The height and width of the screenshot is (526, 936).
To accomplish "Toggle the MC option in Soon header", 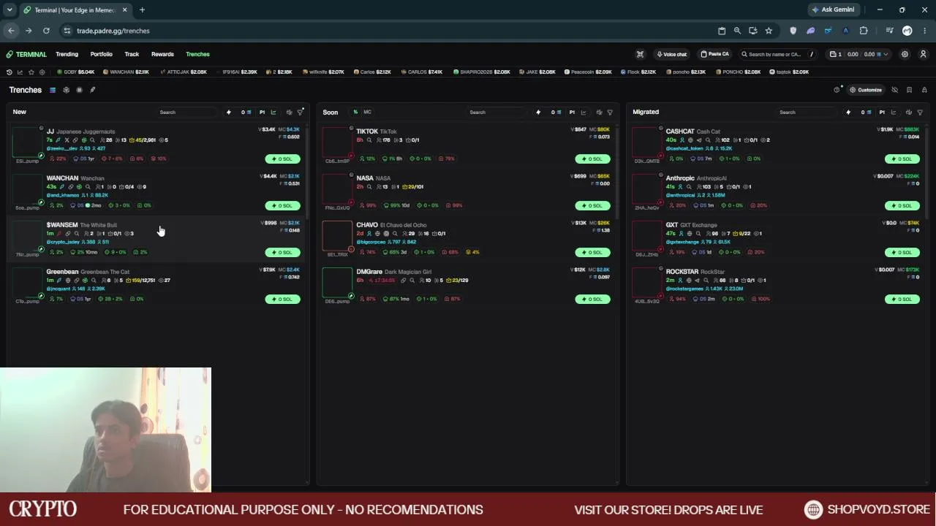I will 367,113.
